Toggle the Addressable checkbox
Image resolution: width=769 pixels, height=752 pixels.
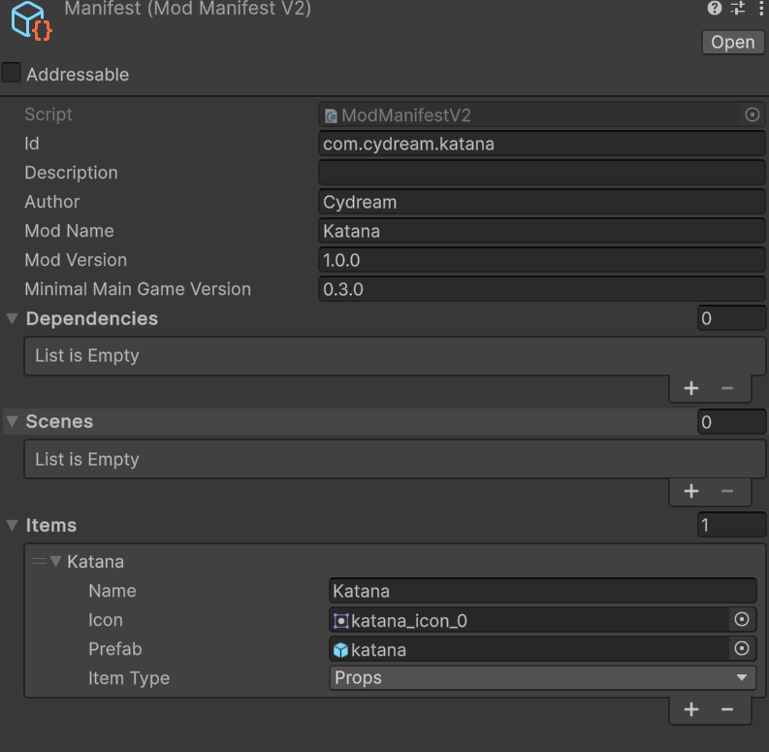12,73
